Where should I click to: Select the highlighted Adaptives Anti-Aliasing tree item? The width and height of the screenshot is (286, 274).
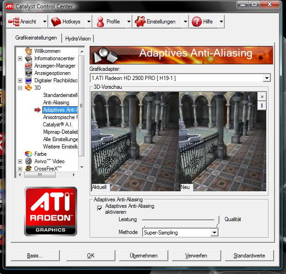click(60, 110)
